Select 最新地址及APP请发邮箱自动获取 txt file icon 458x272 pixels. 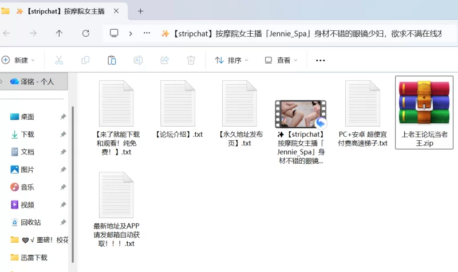tap(116, 195)
